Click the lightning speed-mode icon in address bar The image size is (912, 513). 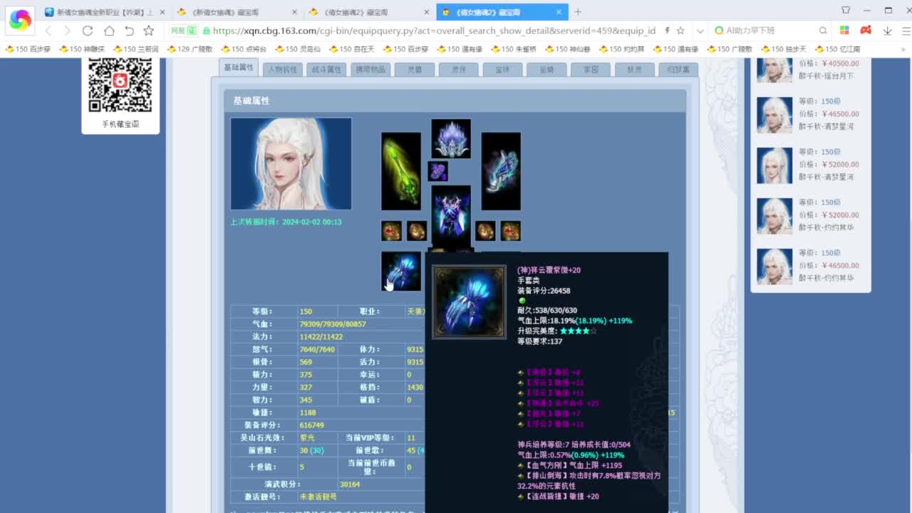667,31
